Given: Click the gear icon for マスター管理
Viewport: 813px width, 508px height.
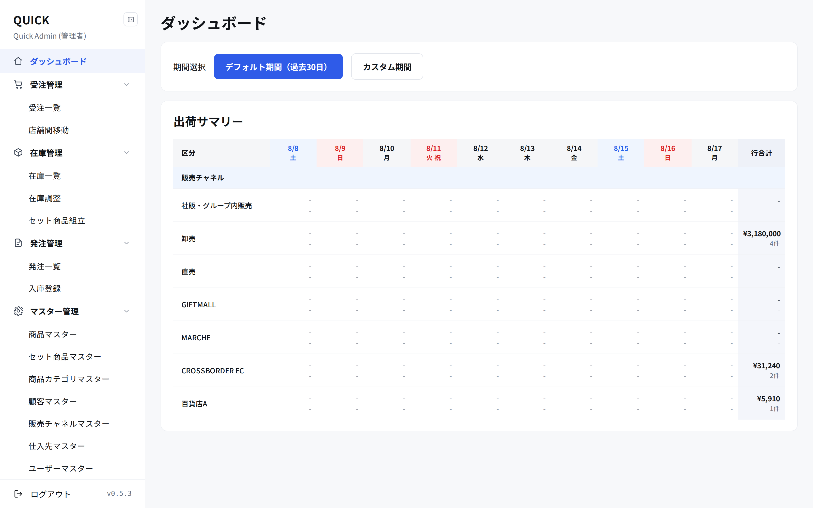Looking at the screenshot, I should tap(18, 311).
